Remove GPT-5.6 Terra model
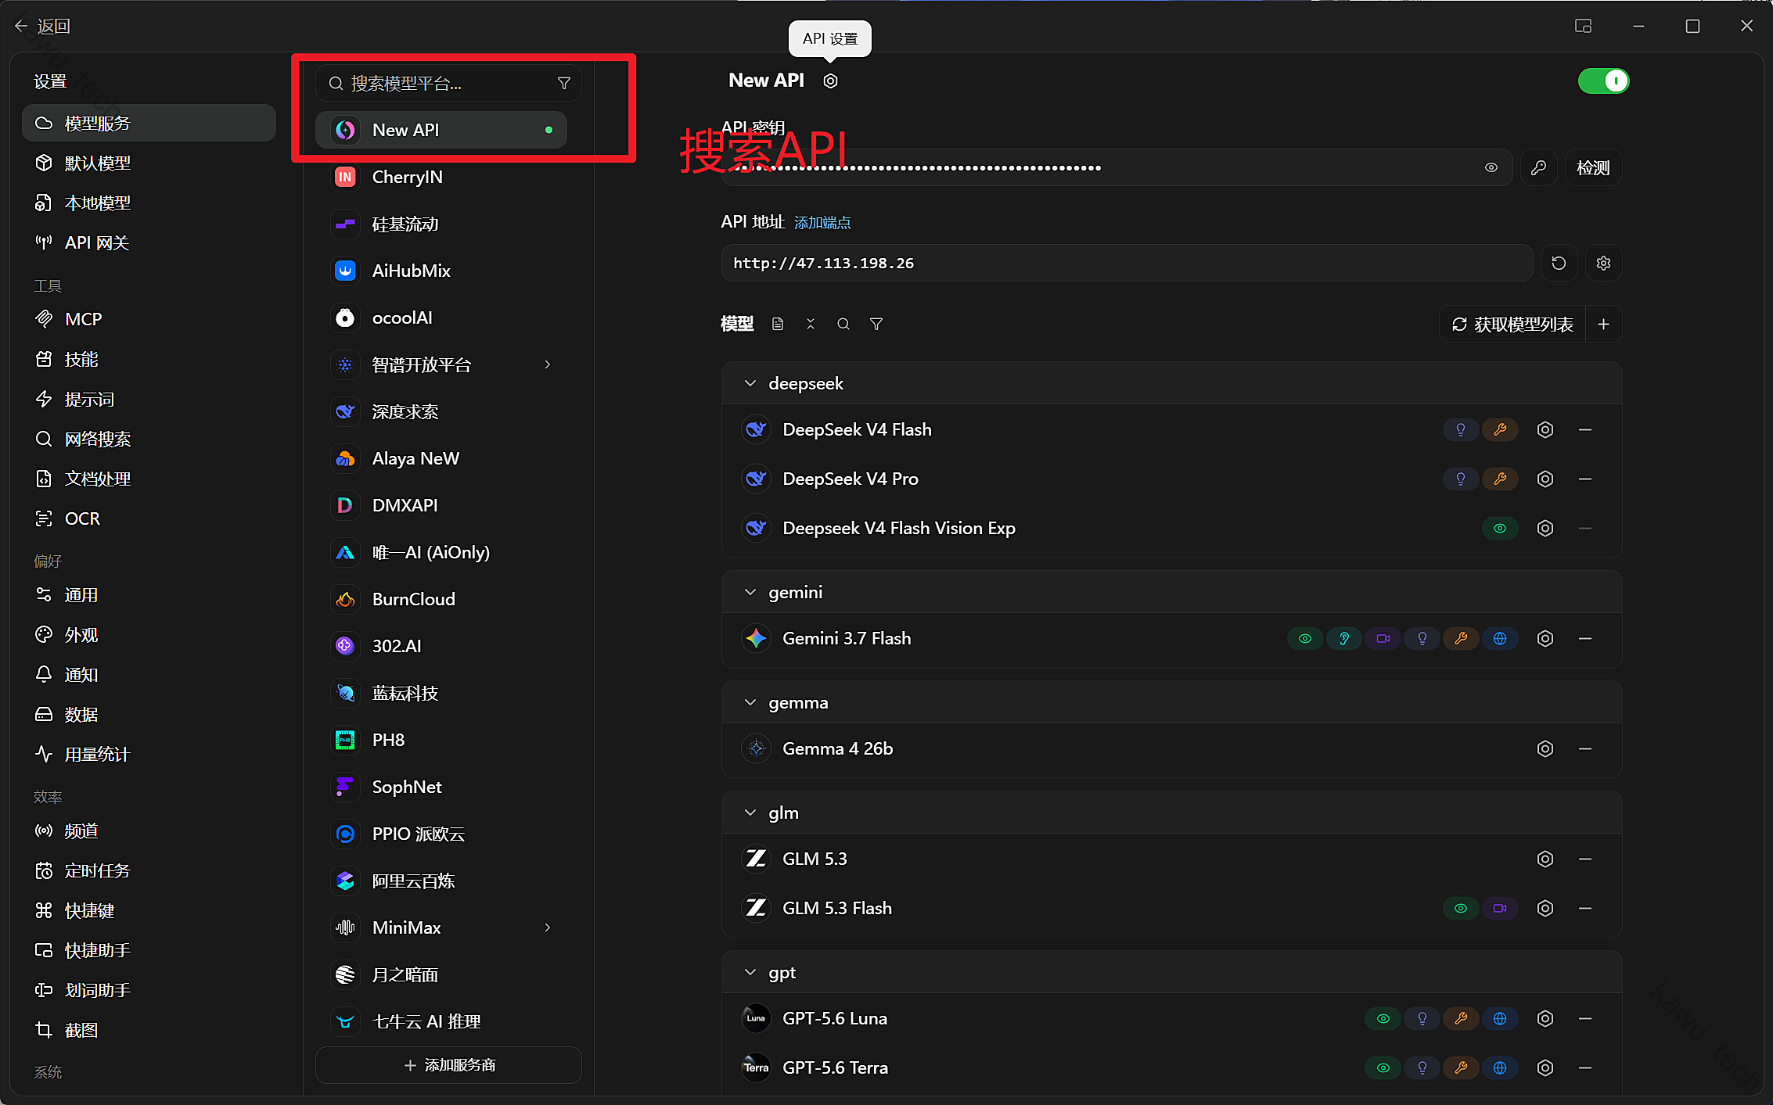The width and height of the screenshot is (1773, 1105). click(1585, 1067)
